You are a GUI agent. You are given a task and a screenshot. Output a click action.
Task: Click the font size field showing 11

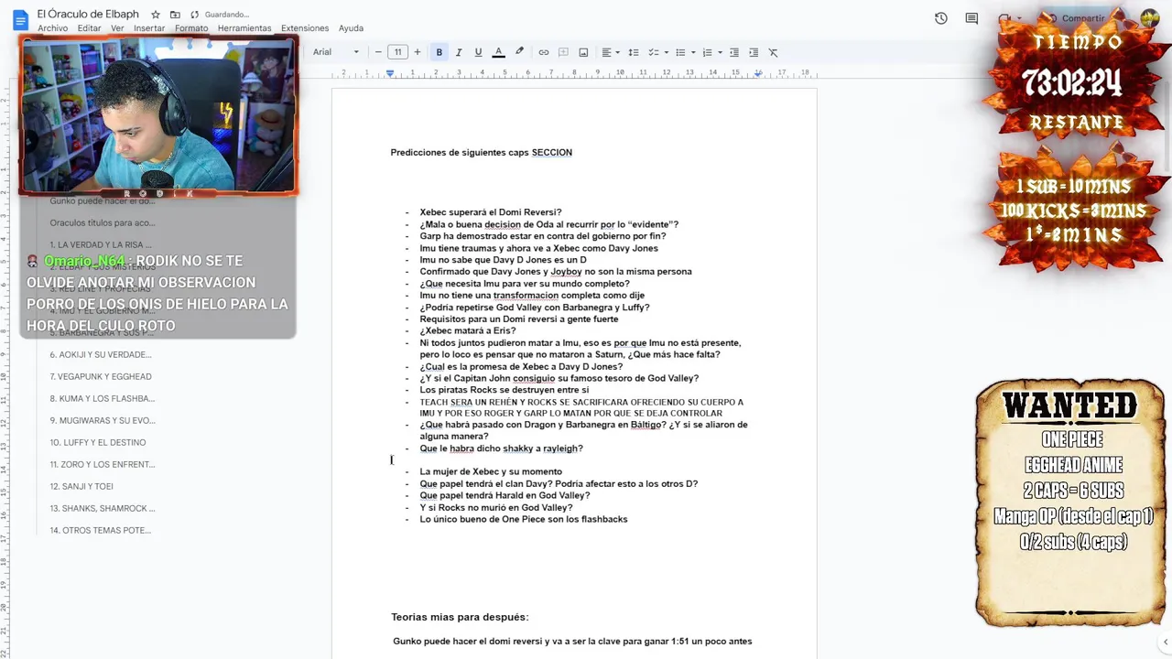pyautogui.click(x=397, y=52)
